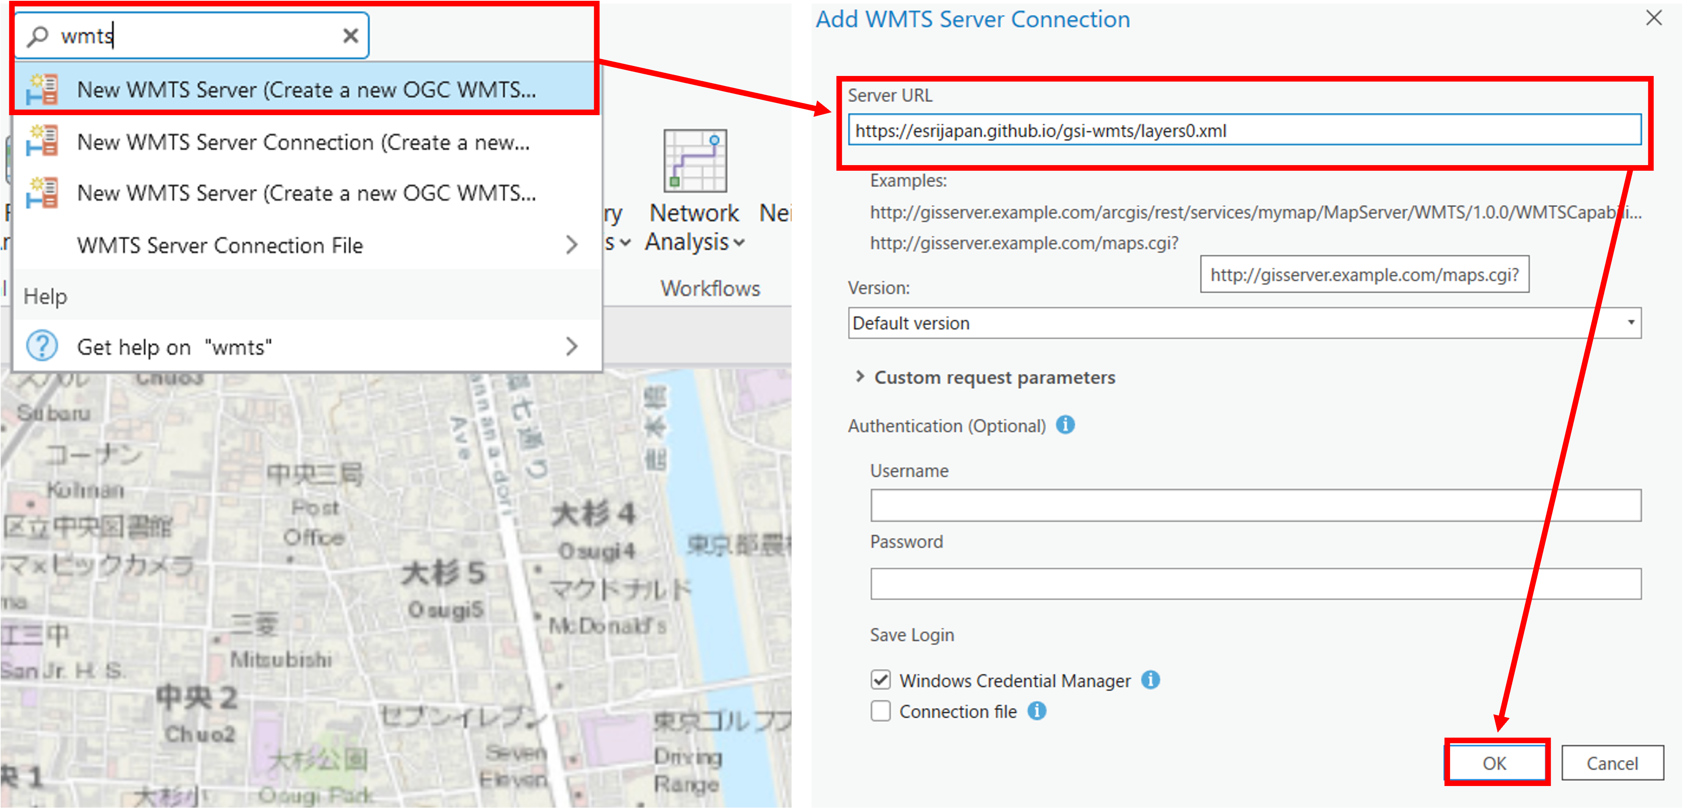
Task: Show Windows Credential Manager info icon
Action: pos(1151,680)
